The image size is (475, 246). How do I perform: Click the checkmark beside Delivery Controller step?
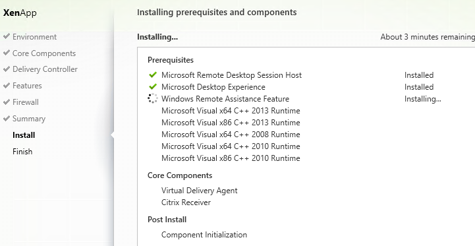pyautogui.click(x=7, y=69)
